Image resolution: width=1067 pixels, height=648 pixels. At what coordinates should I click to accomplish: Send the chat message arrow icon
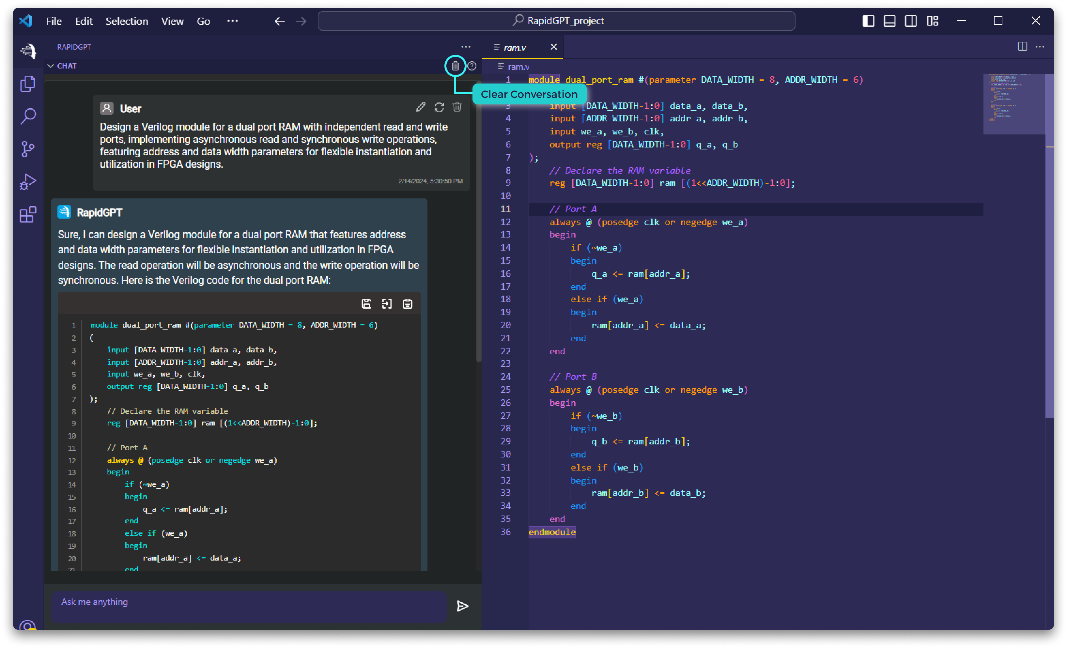pyautogui.click(x=462, y=606)
